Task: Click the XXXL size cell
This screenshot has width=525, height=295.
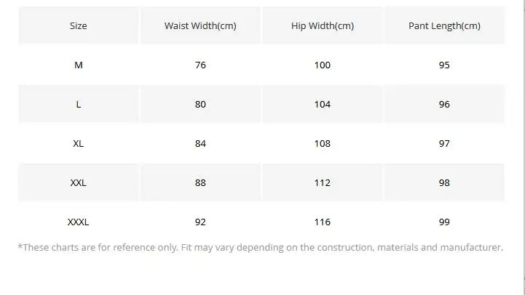Action: point(79,222)
